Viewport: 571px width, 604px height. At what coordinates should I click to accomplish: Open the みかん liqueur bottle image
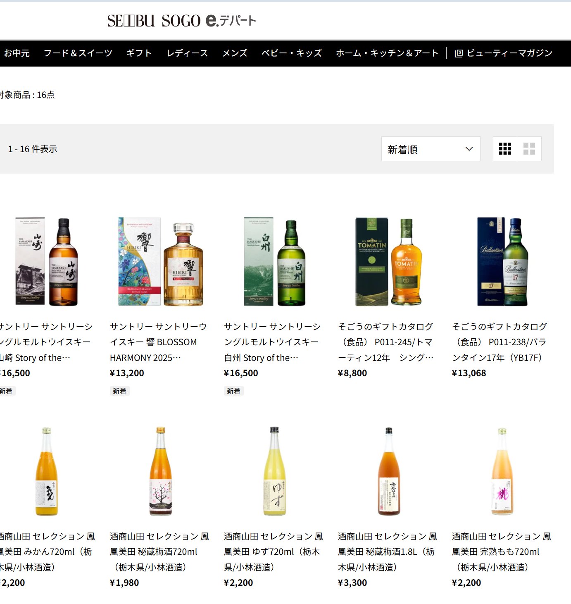[x=46, y=471]
